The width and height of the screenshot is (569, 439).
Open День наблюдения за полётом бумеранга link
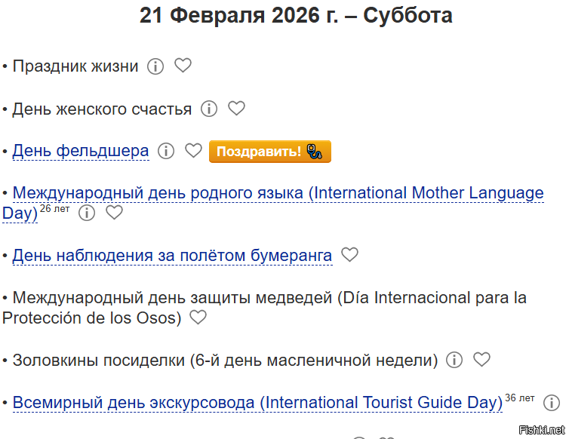click(x=172, y=255)
